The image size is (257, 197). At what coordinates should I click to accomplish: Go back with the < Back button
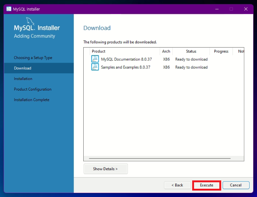tap(177, 185)
